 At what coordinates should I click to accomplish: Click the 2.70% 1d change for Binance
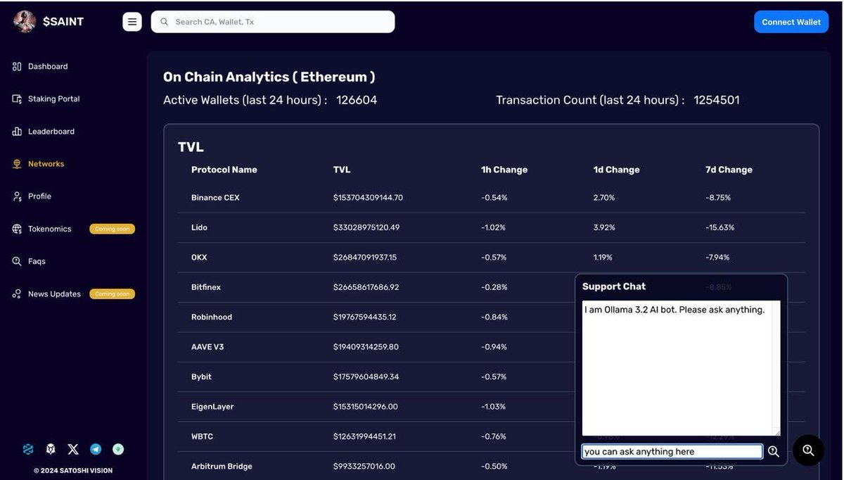pyautogui.click(x=604, y=198)
